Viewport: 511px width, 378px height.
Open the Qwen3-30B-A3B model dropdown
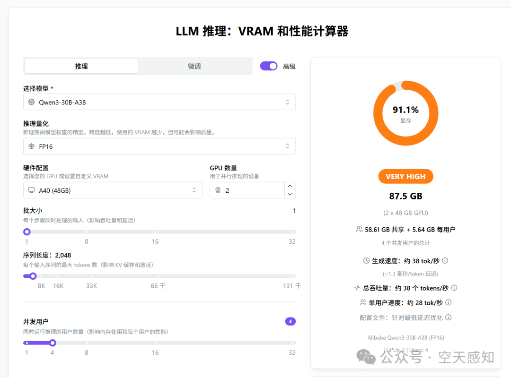(x=159, y=102)
